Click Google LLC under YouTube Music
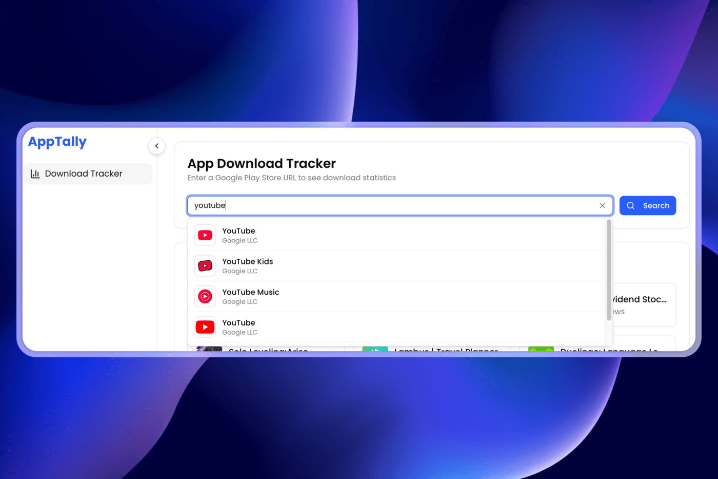Viewport: 718px width, 479px height. [240, 302]
